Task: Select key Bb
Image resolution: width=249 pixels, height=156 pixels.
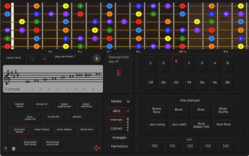Action: 228,82
